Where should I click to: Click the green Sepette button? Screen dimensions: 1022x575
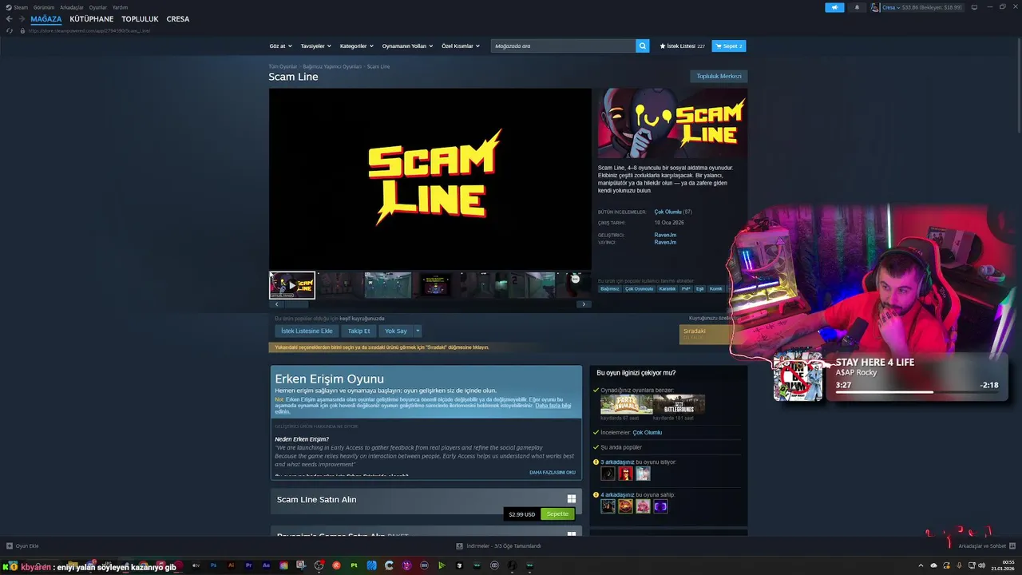click(x=557, y=514)
